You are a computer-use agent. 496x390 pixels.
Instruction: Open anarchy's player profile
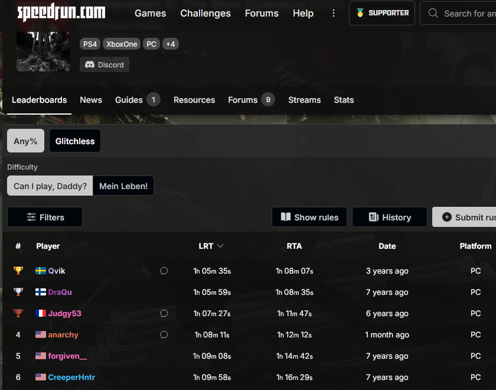click(63, 334)
